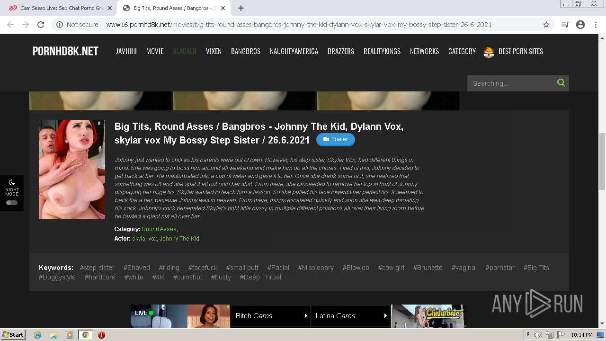Expand the CATEGORY menu
606x341 pixels.
462,51
